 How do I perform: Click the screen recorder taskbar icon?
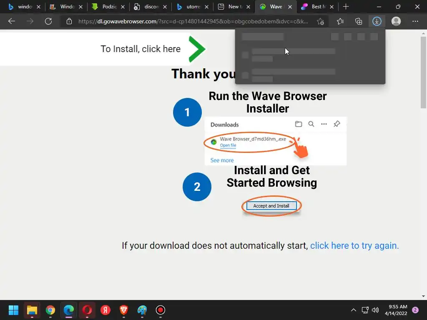pos(161,310)
